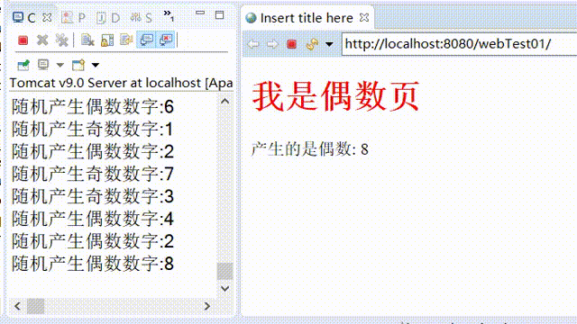Click Remove Launch gray X icon
The height and width of the screenshot is (324, 577).
(42, 40)
